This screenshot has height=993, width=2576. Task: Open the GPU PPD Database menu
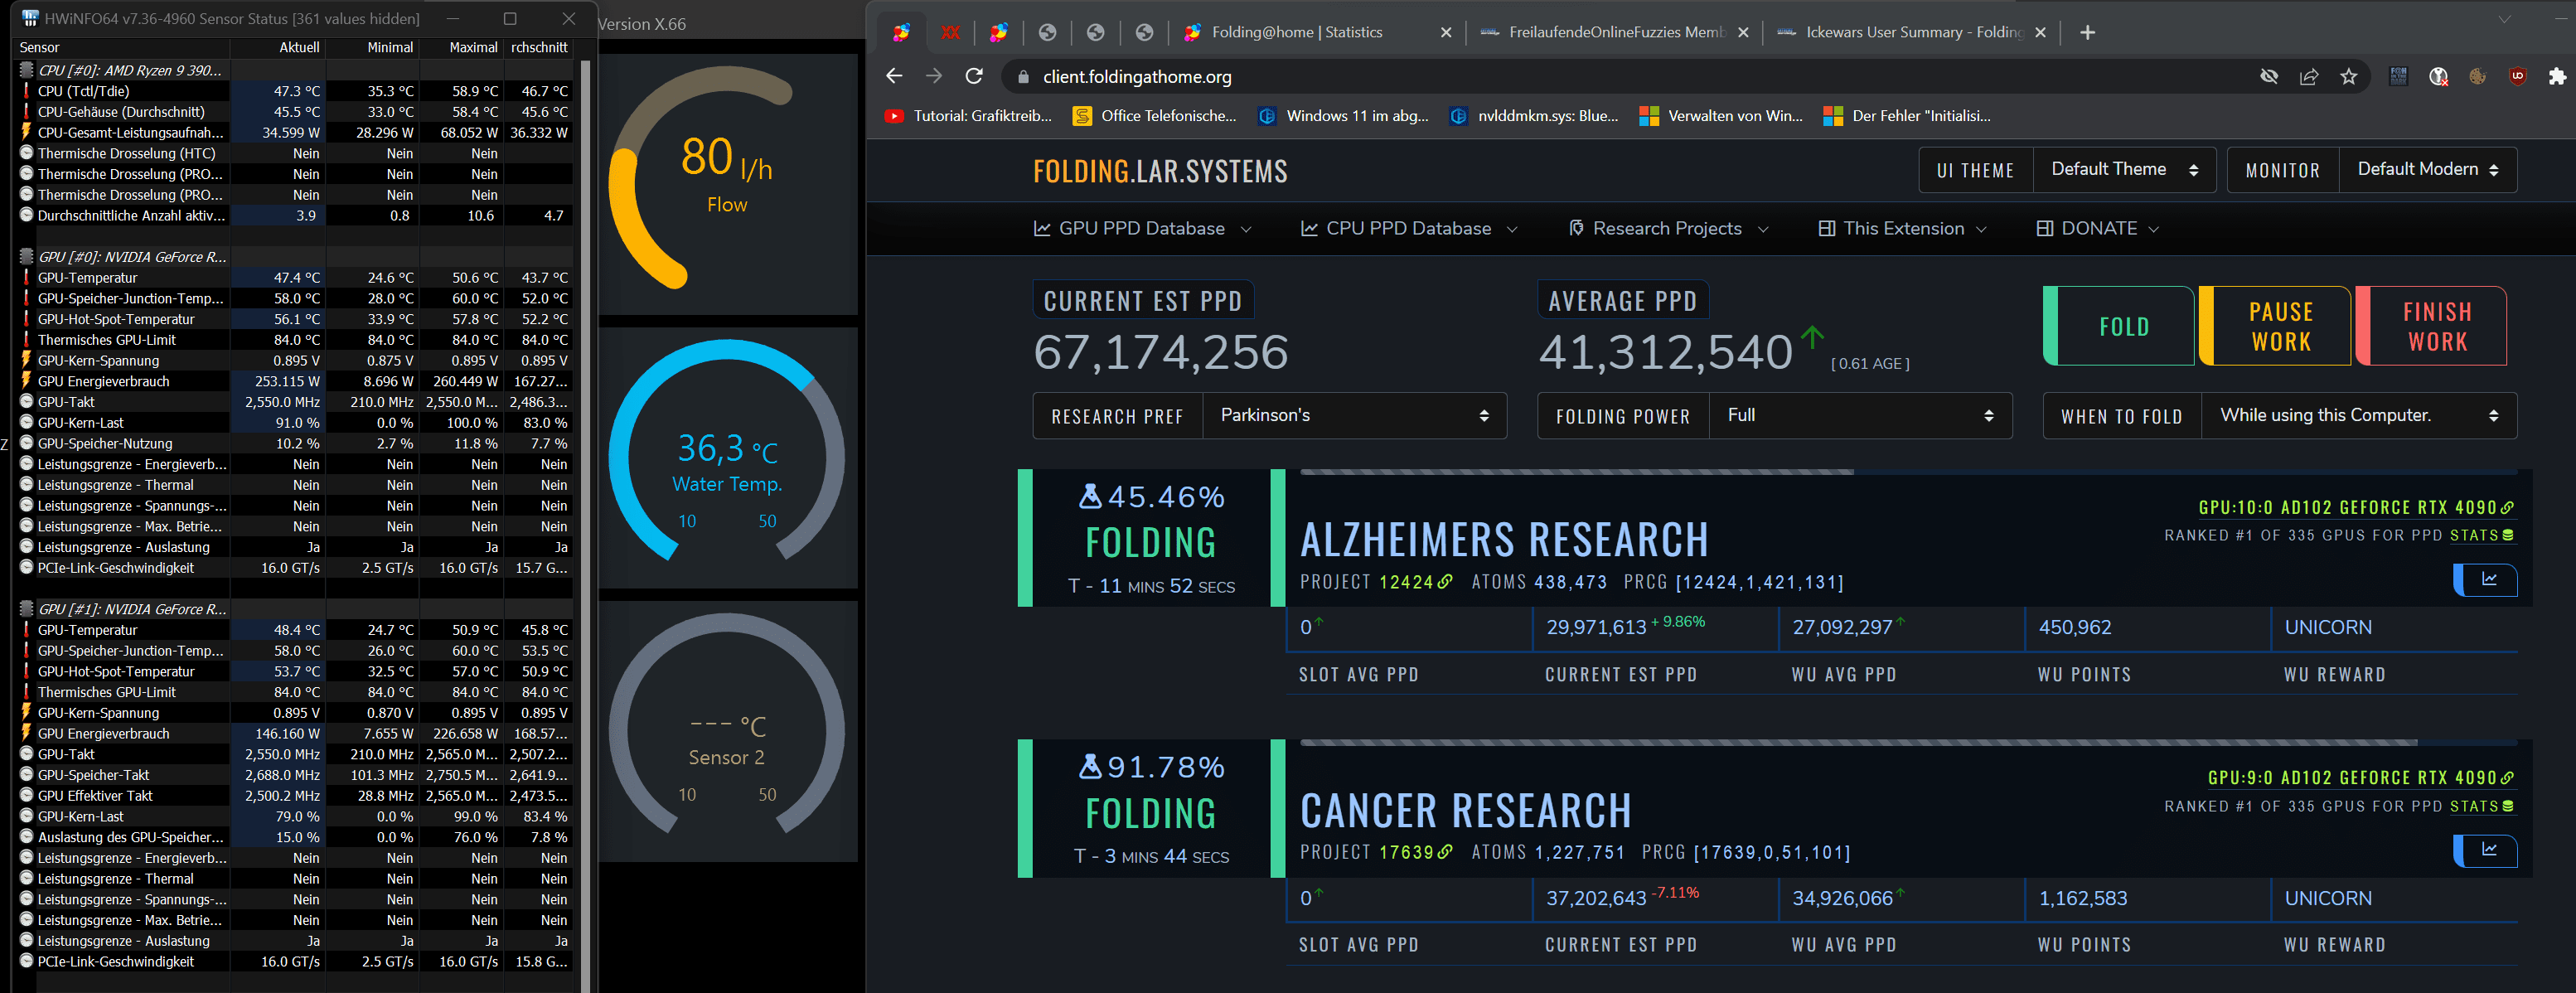tap(1142, 229)
